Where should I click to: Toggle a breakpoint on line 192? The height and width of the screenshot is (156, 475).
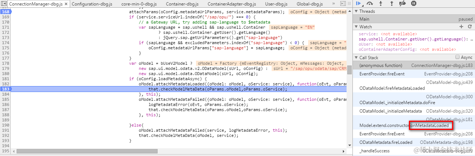tap(6, 135)
